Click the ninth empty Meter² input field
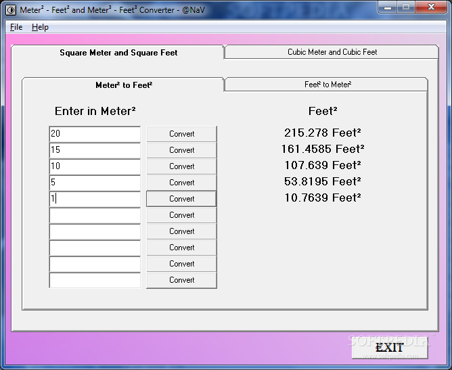The image size is (452, 370). [x=95, y=264]
